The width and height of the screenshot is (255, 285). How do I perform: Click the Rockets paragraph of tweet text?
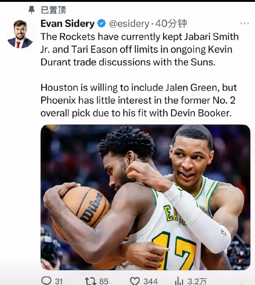pos(140,50)
